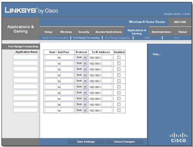Image resolution: width=193 pixels, height=147 pixels.
Task: Check the Enabled box in the third row
Action: coord(119,69)
